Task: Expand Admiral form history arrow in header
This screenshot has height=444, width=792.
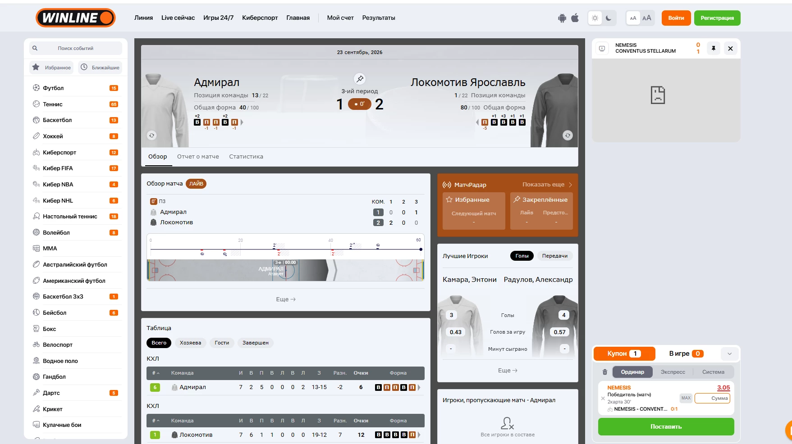Action: 242,122
